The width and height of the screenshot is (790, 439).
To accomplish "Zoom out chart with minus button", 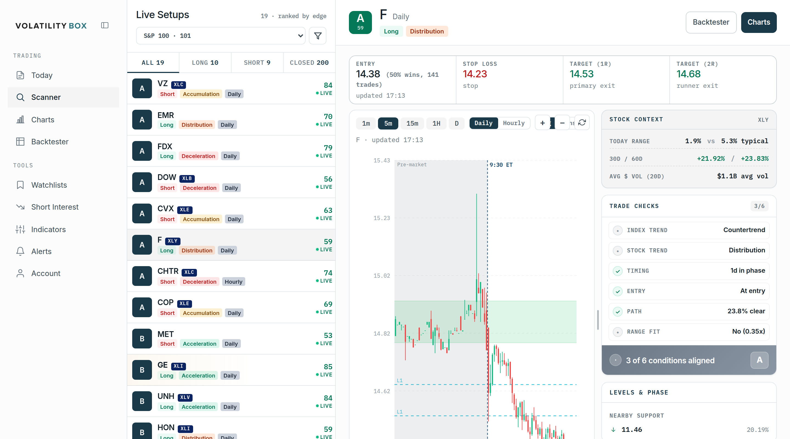I will [x=562, y=123].
